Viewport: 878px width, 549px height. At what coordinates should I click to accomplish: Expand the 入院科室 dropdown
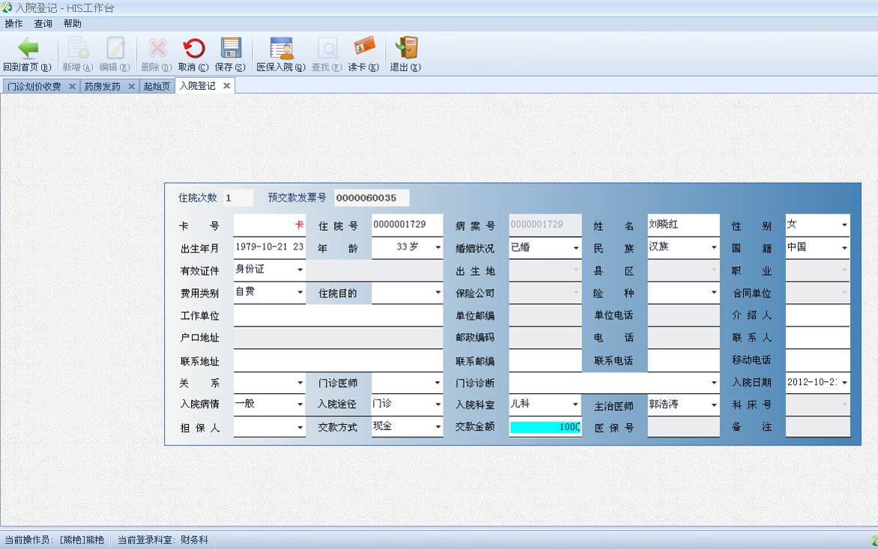click(575, 404)
